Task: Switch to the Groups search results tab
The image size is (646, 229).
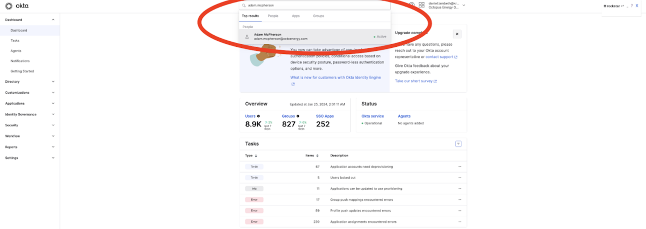Action: 318,16
